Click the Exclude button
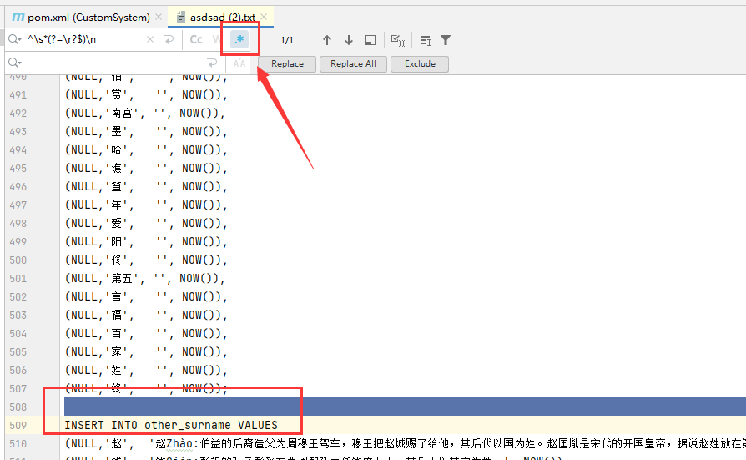Viewport: 746px width, 460px height. click(x=420, y=63)
